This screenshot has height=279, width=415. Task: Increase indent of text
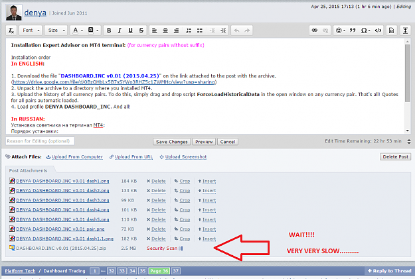pos(223,30)
